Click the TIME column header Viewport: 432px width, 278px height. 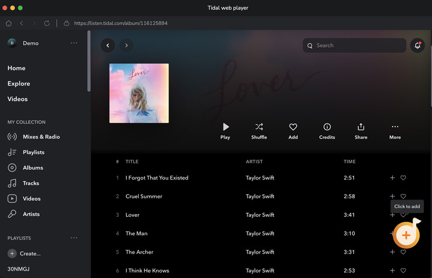(349, 162)
